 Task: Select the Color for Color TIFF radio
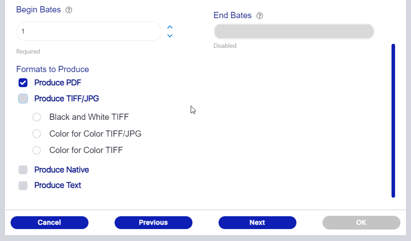pos(37,150)
